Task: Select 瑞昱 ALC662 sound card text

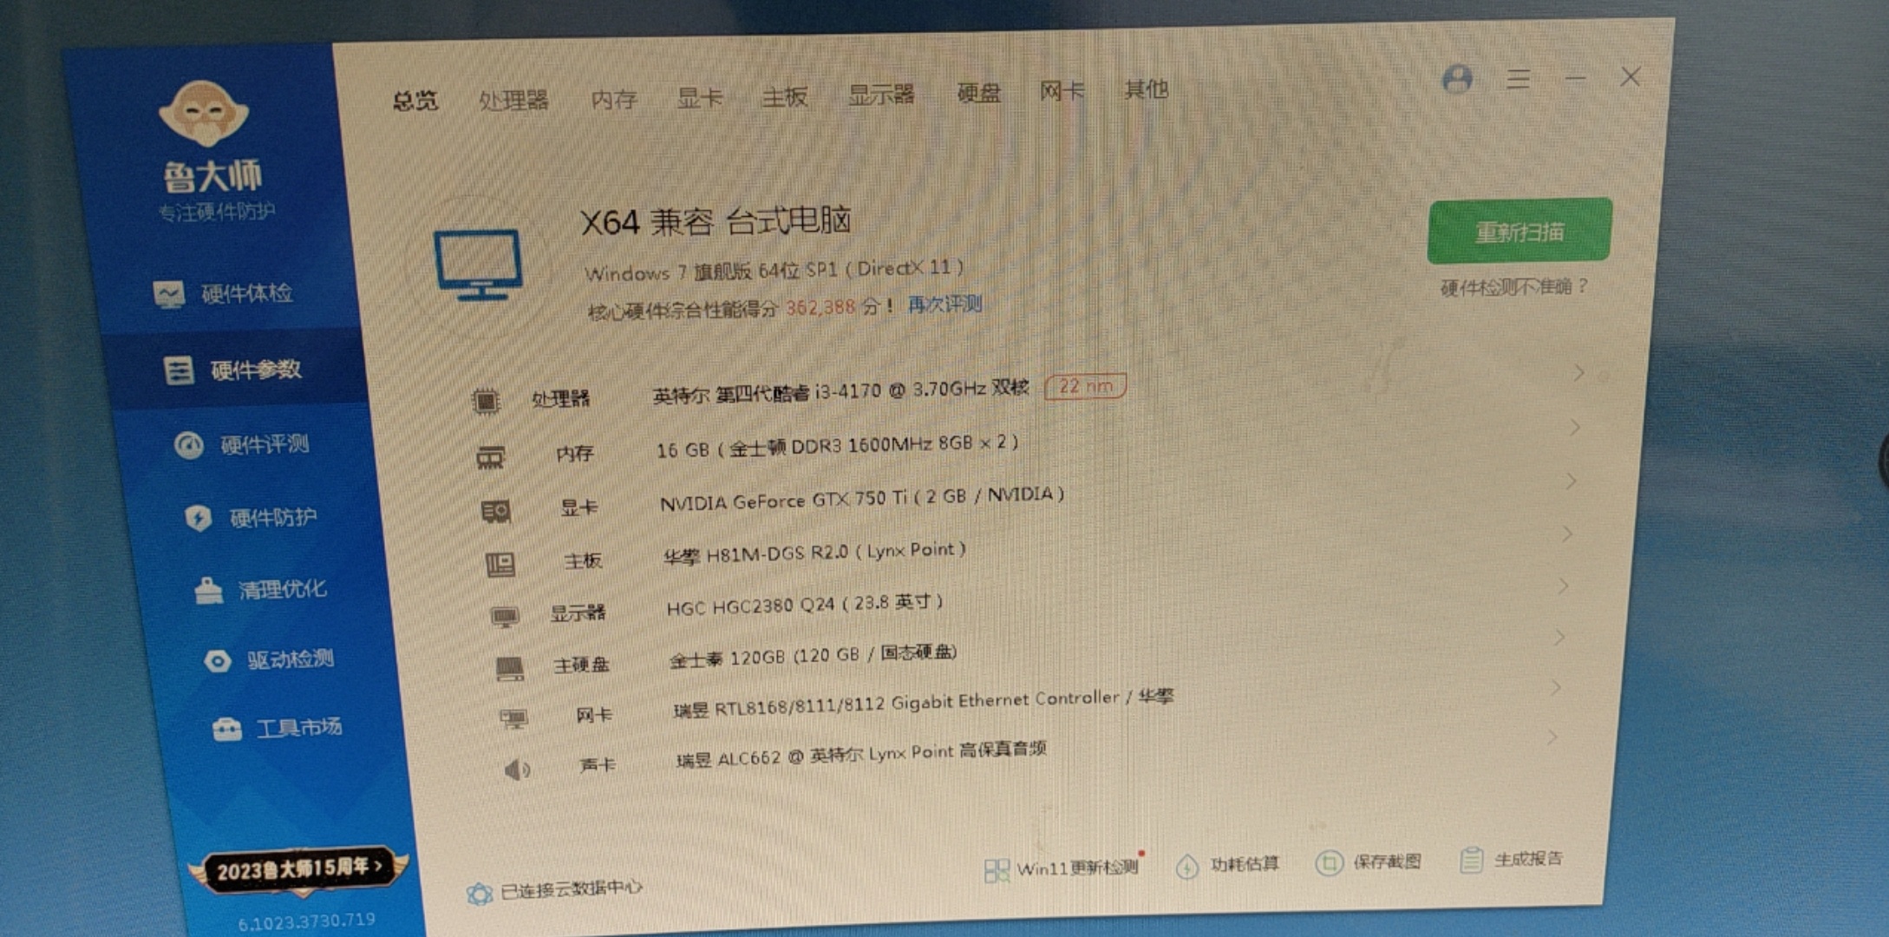Action: tap(861, 755)
